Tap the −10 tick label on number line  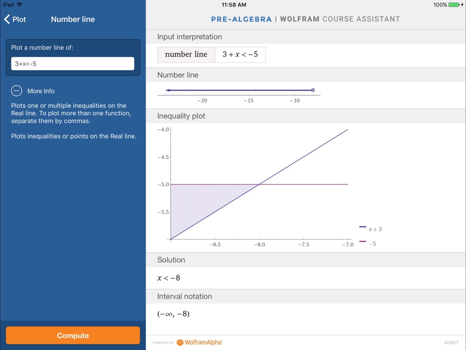[295, 101]
